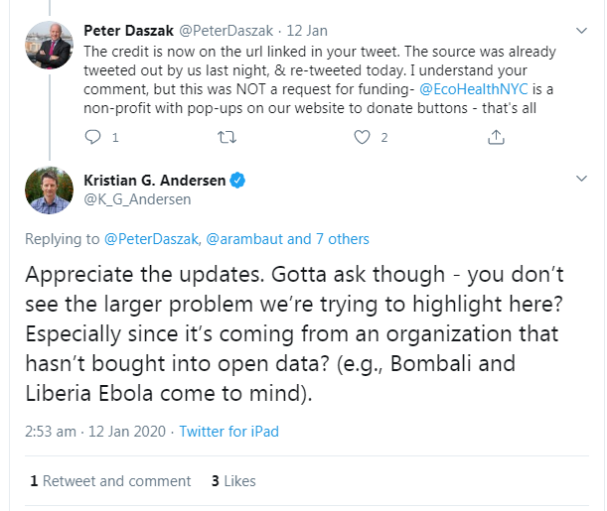Click the @PeterDaszak handle in reply line
The width and height of the screenshot is (607, 511).
pos(152,239)
